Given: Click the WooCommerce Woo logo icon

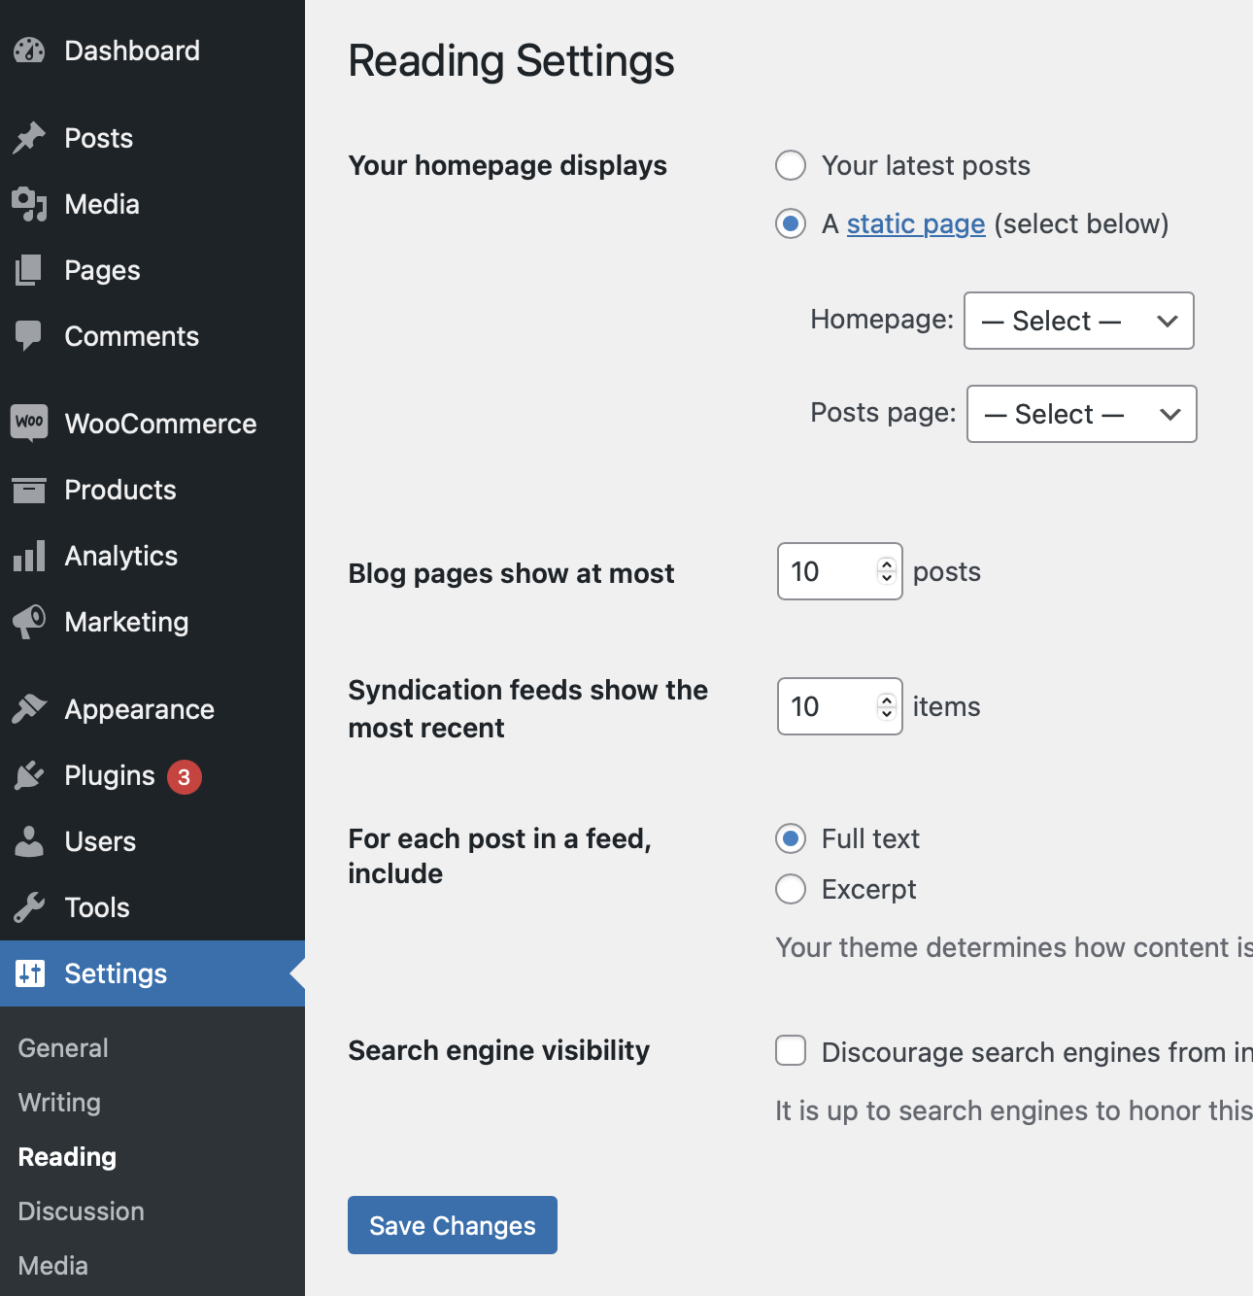Looking at the screenshot, I should [x=29, y=423].
